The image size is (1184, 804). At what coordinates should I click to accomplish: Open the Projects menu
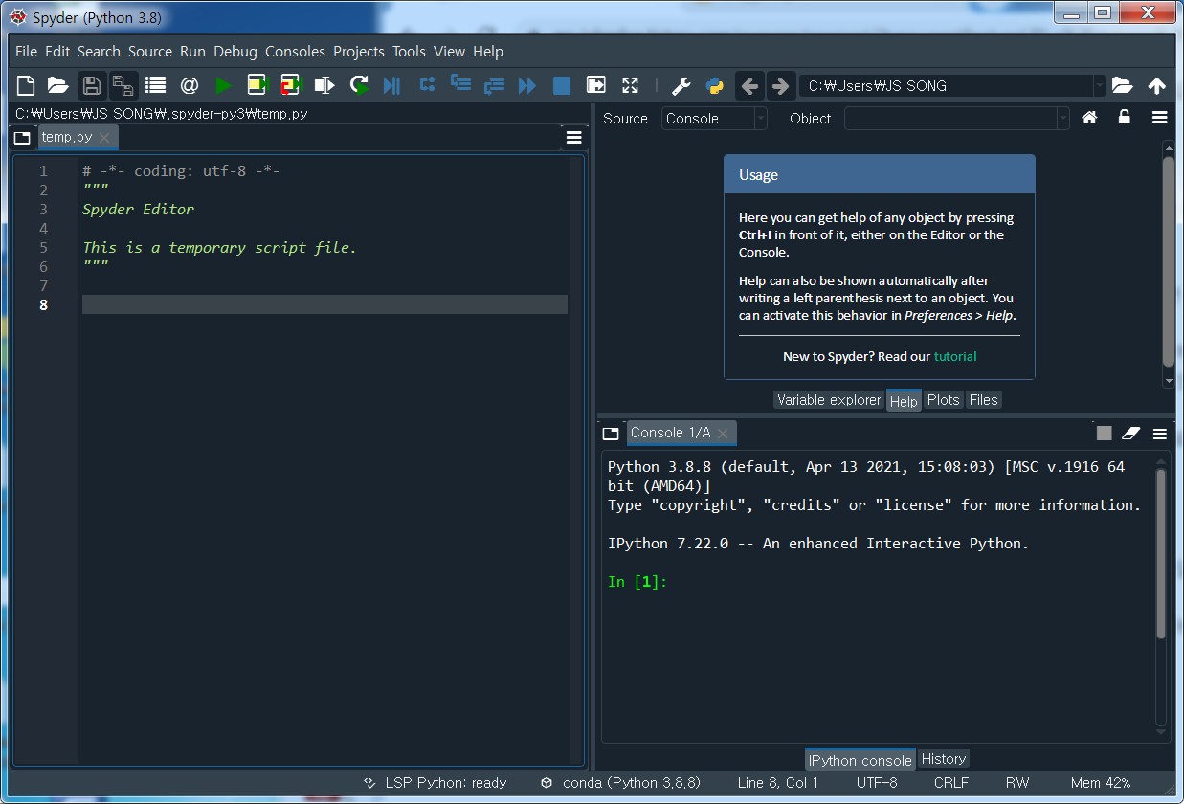[x=359, y=51]
